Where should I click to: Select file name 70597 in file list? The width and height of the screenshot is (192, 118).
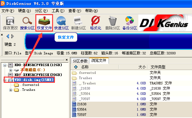click(x=82, y=115)
